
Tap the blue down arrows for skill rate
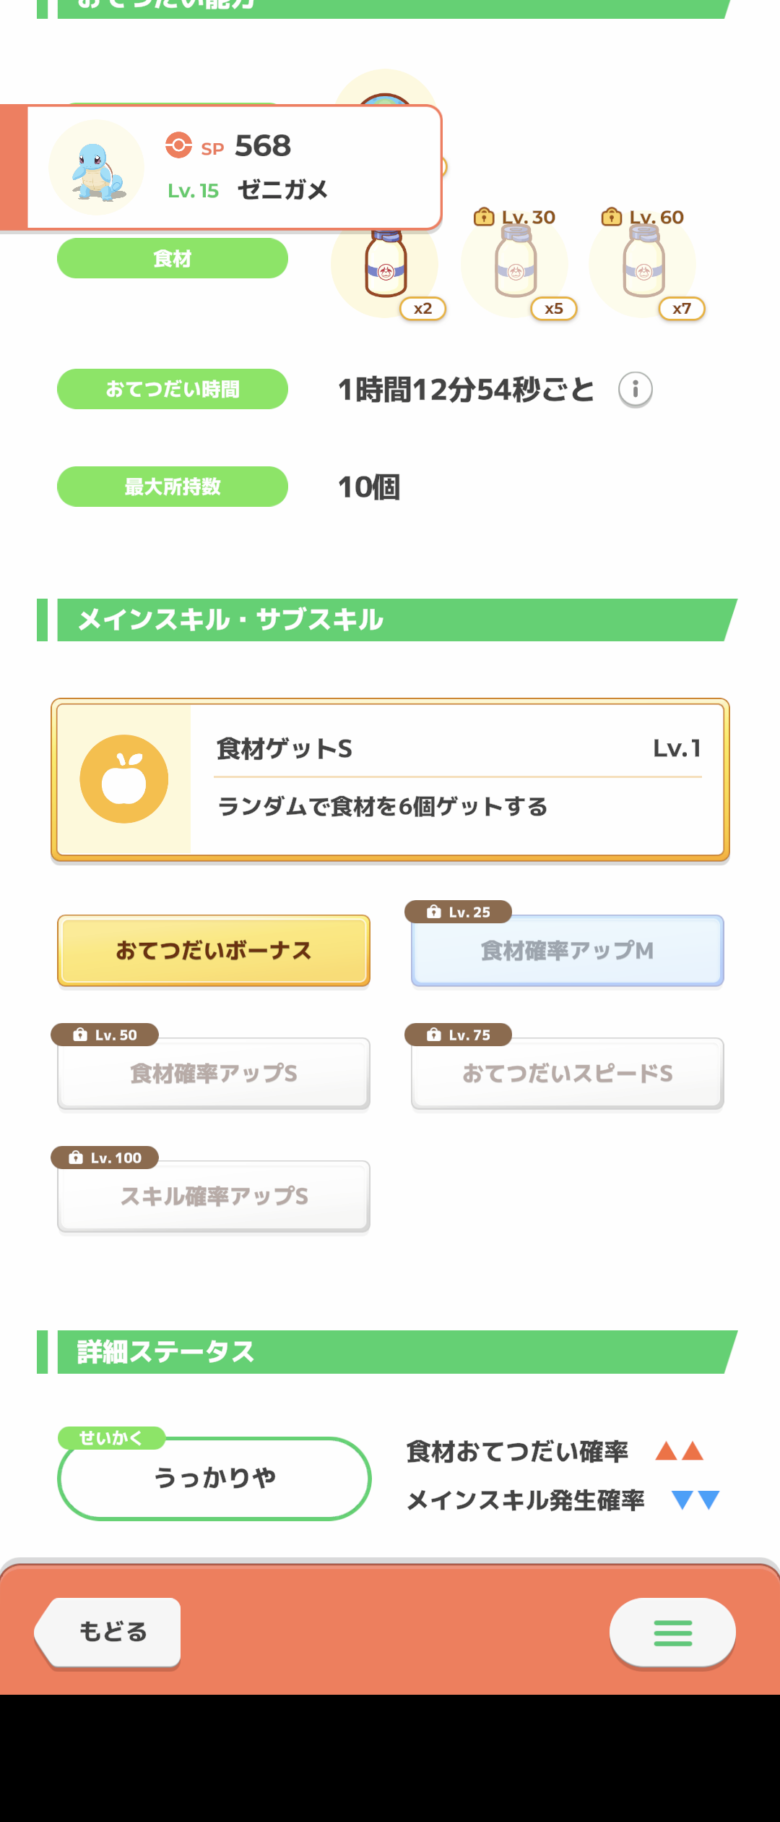point(695,1500)
